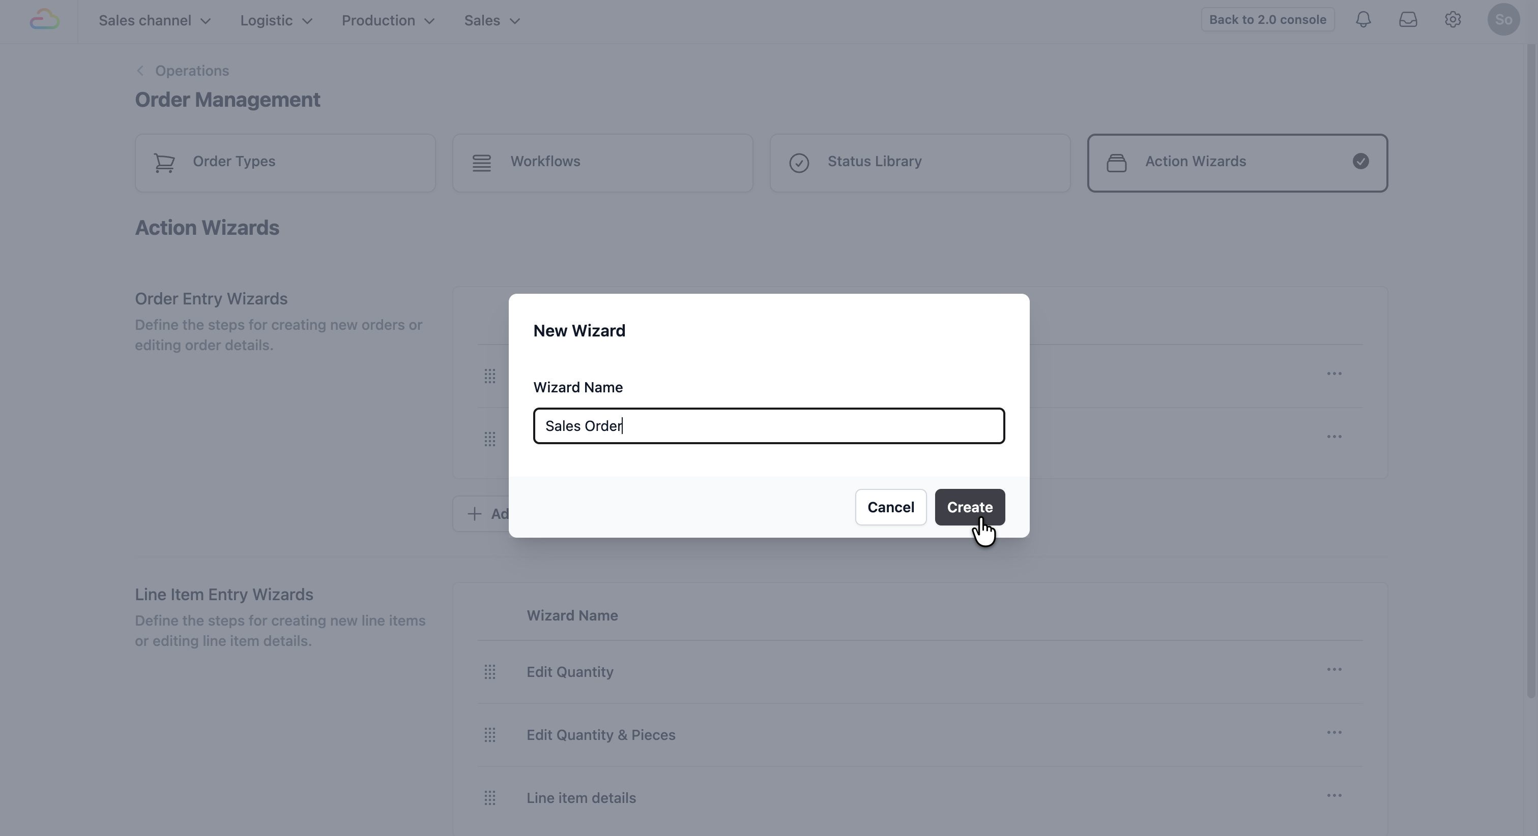Open the Sales dropdown menu
Screen dimensions: 1538x836
coord(491,21)
